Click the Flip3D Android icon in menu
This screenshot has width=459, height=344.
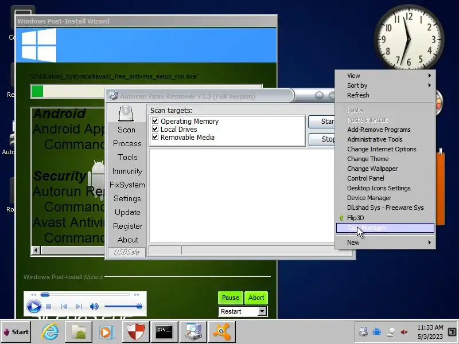341,218
